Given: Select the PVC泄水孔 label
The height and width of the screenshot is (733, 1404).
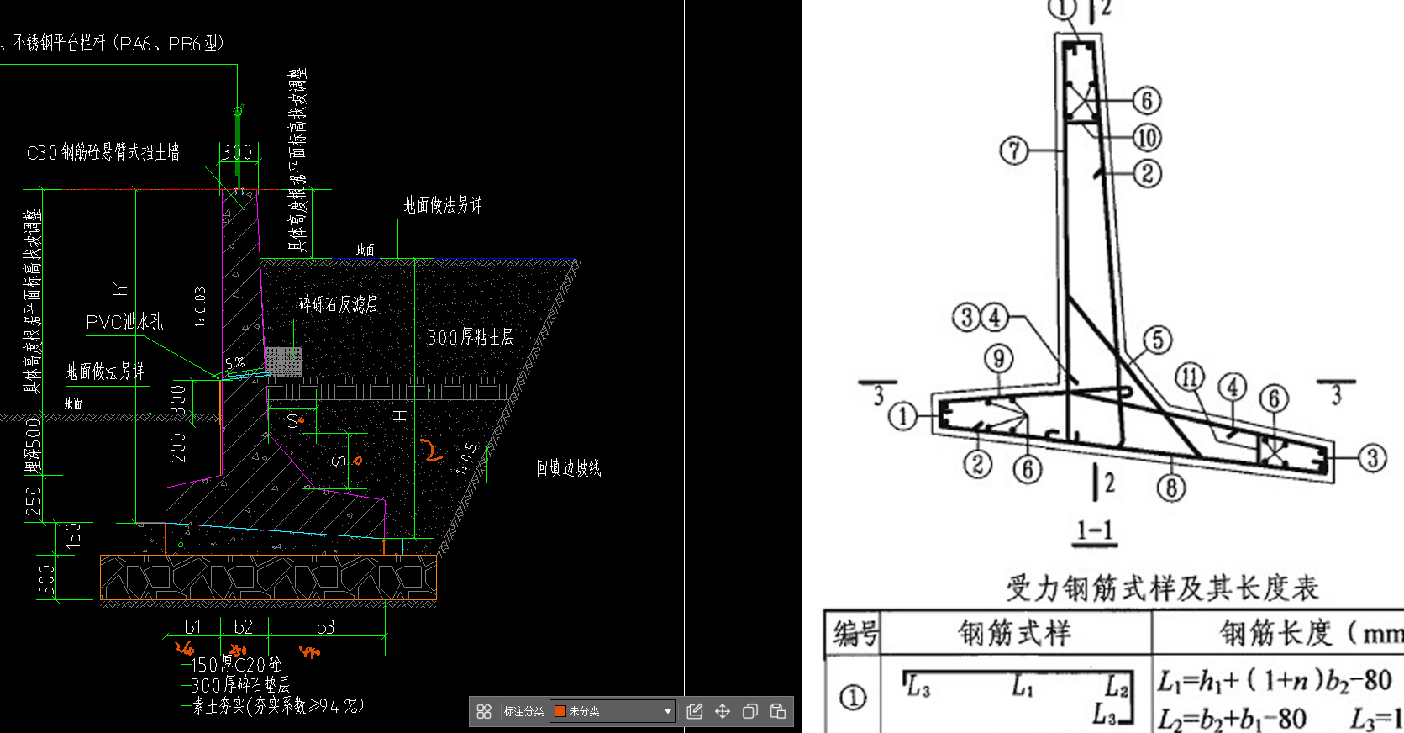Looking at the screenshot, I should pyautogui.click(x=124, y=322).
